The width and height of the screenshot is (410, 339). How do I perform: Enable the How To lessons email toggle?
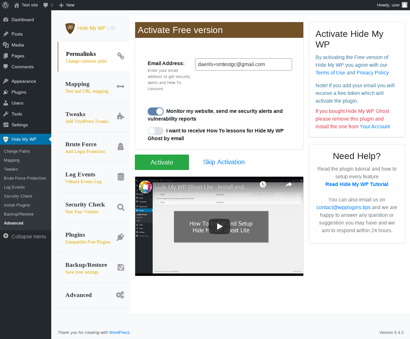point(156,131)
